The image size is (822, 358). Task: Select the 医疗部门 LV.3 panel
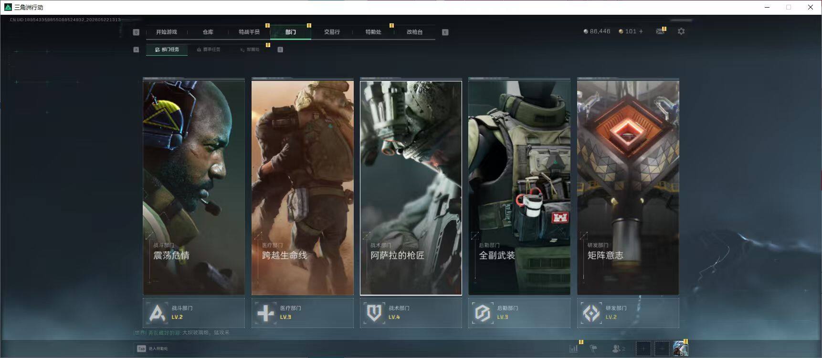303,313
